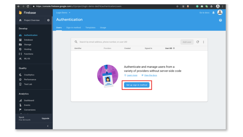This screenshot has width=243, height=137.
Task: Open the notifications bell
Action: tap(214, 12)
